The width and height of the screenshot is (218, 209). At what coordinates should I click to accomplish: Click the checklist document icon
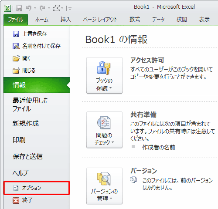tap(104, 122)
